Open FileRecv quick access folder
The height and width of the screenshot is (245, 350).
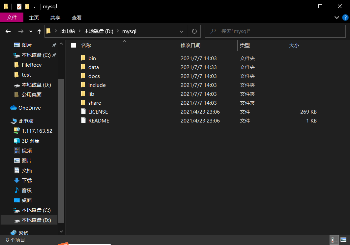coord(28,65)
